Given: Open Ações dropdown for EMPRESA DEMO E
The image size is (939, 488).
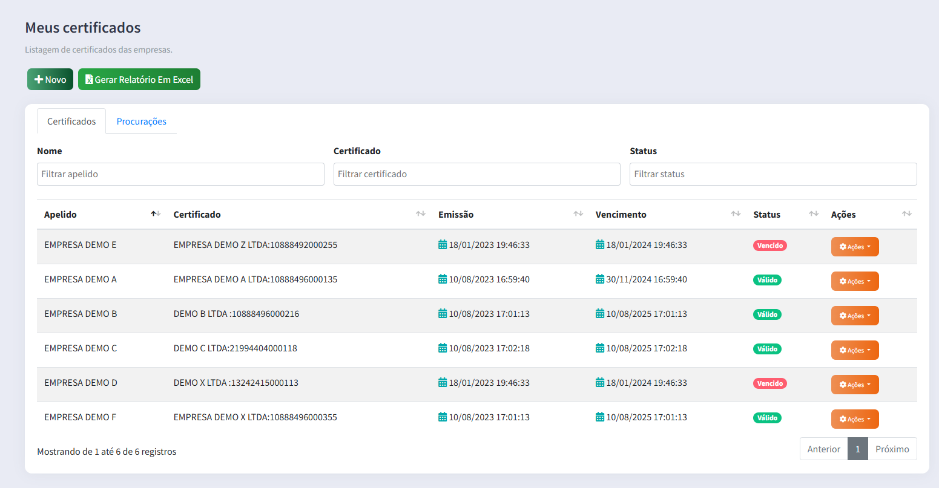Looking at the screenshot, I should click(854, 247).
